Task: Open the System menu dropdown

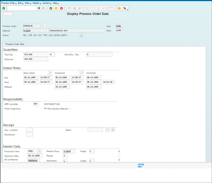Action: point(46,3)
